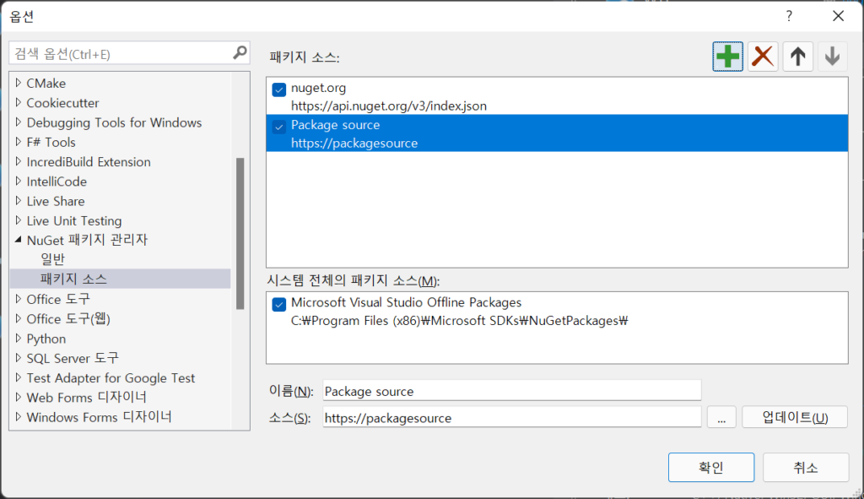
Task: Expand the CMake tree node
Action: click(x=19, y=83)
